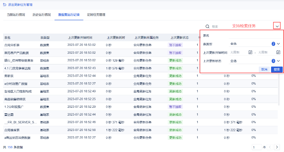The image size is (284, 152).
Task: Click 更新成功 status of 合同维度表
Action: coord(175,130)
